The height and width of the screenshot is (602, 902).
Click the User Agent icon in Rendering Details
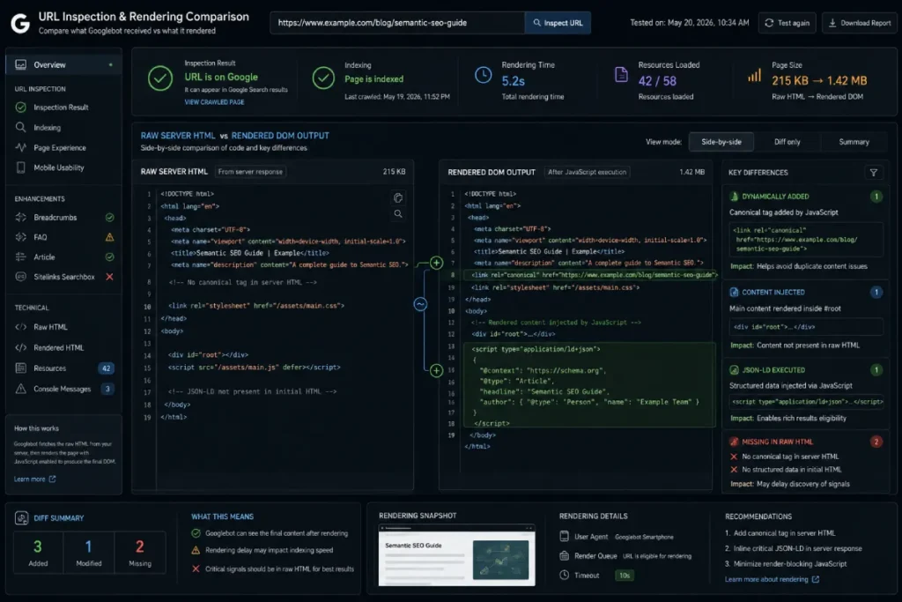coord(565,536)
